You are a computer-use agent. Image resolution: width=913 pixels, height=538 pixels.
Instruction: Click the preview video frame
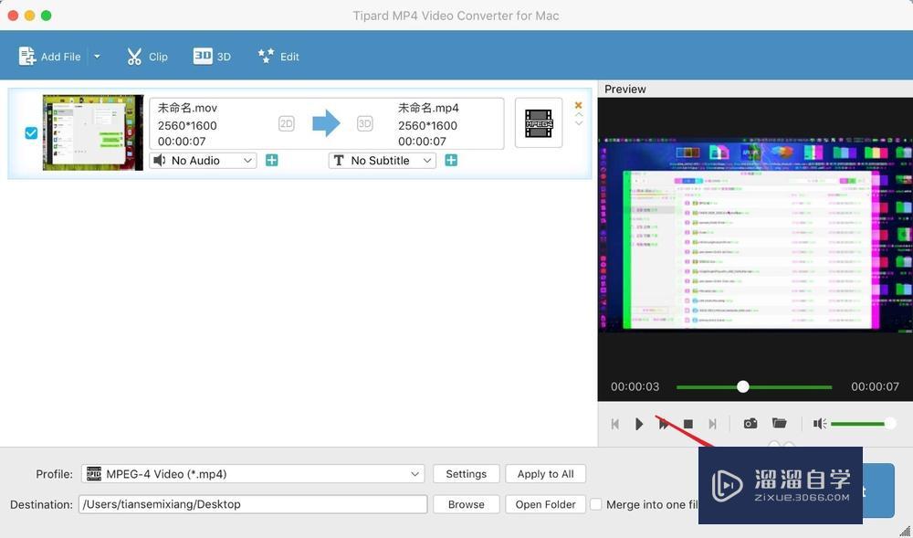tap(755, 236)
